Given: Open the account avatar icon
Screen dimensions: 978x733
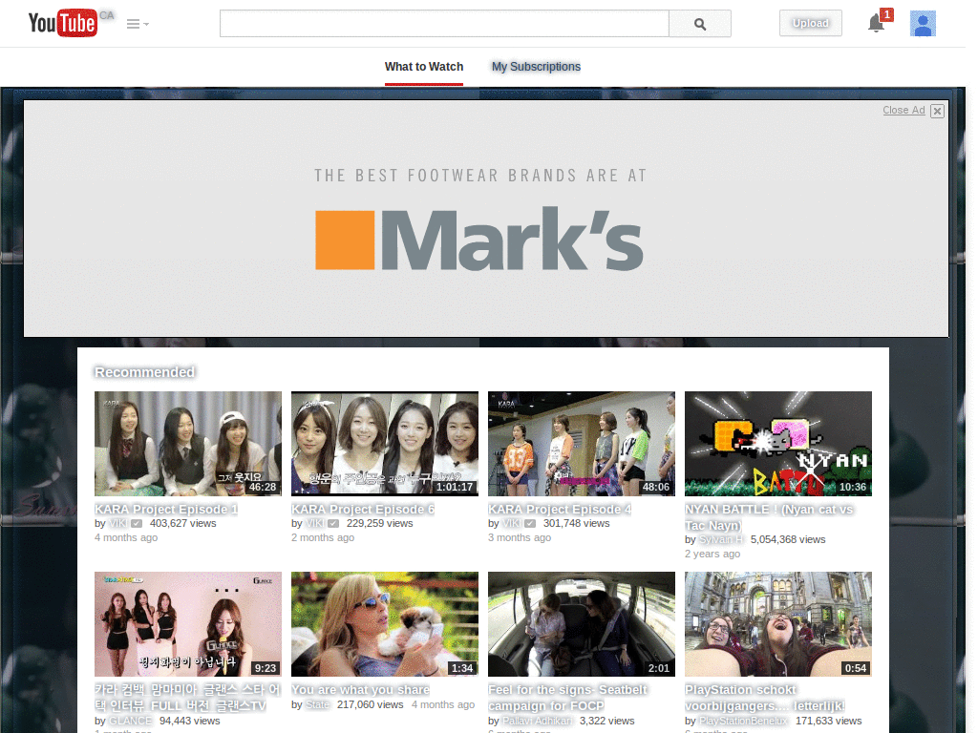Looking at the screenshot, I should tap(923, 23).
